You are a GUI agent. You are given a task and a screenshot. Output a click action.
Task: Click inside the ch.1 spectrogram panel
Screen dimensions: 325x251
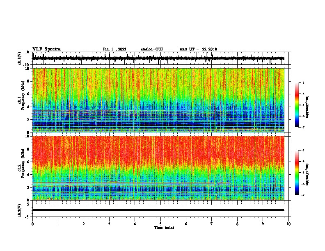click(158, 100)
